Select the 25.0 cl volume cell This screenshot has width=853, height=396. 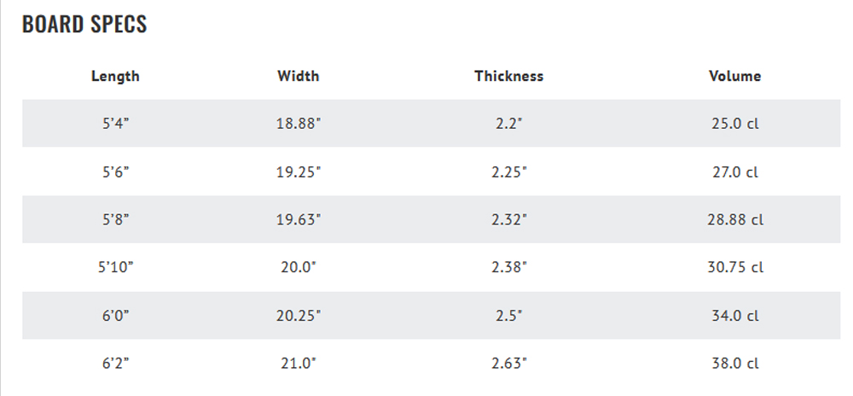click(x=735, y=124)
